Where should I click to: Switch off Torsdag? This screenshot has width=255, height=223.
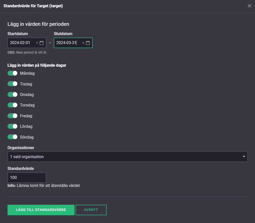(x=13, y=105)
